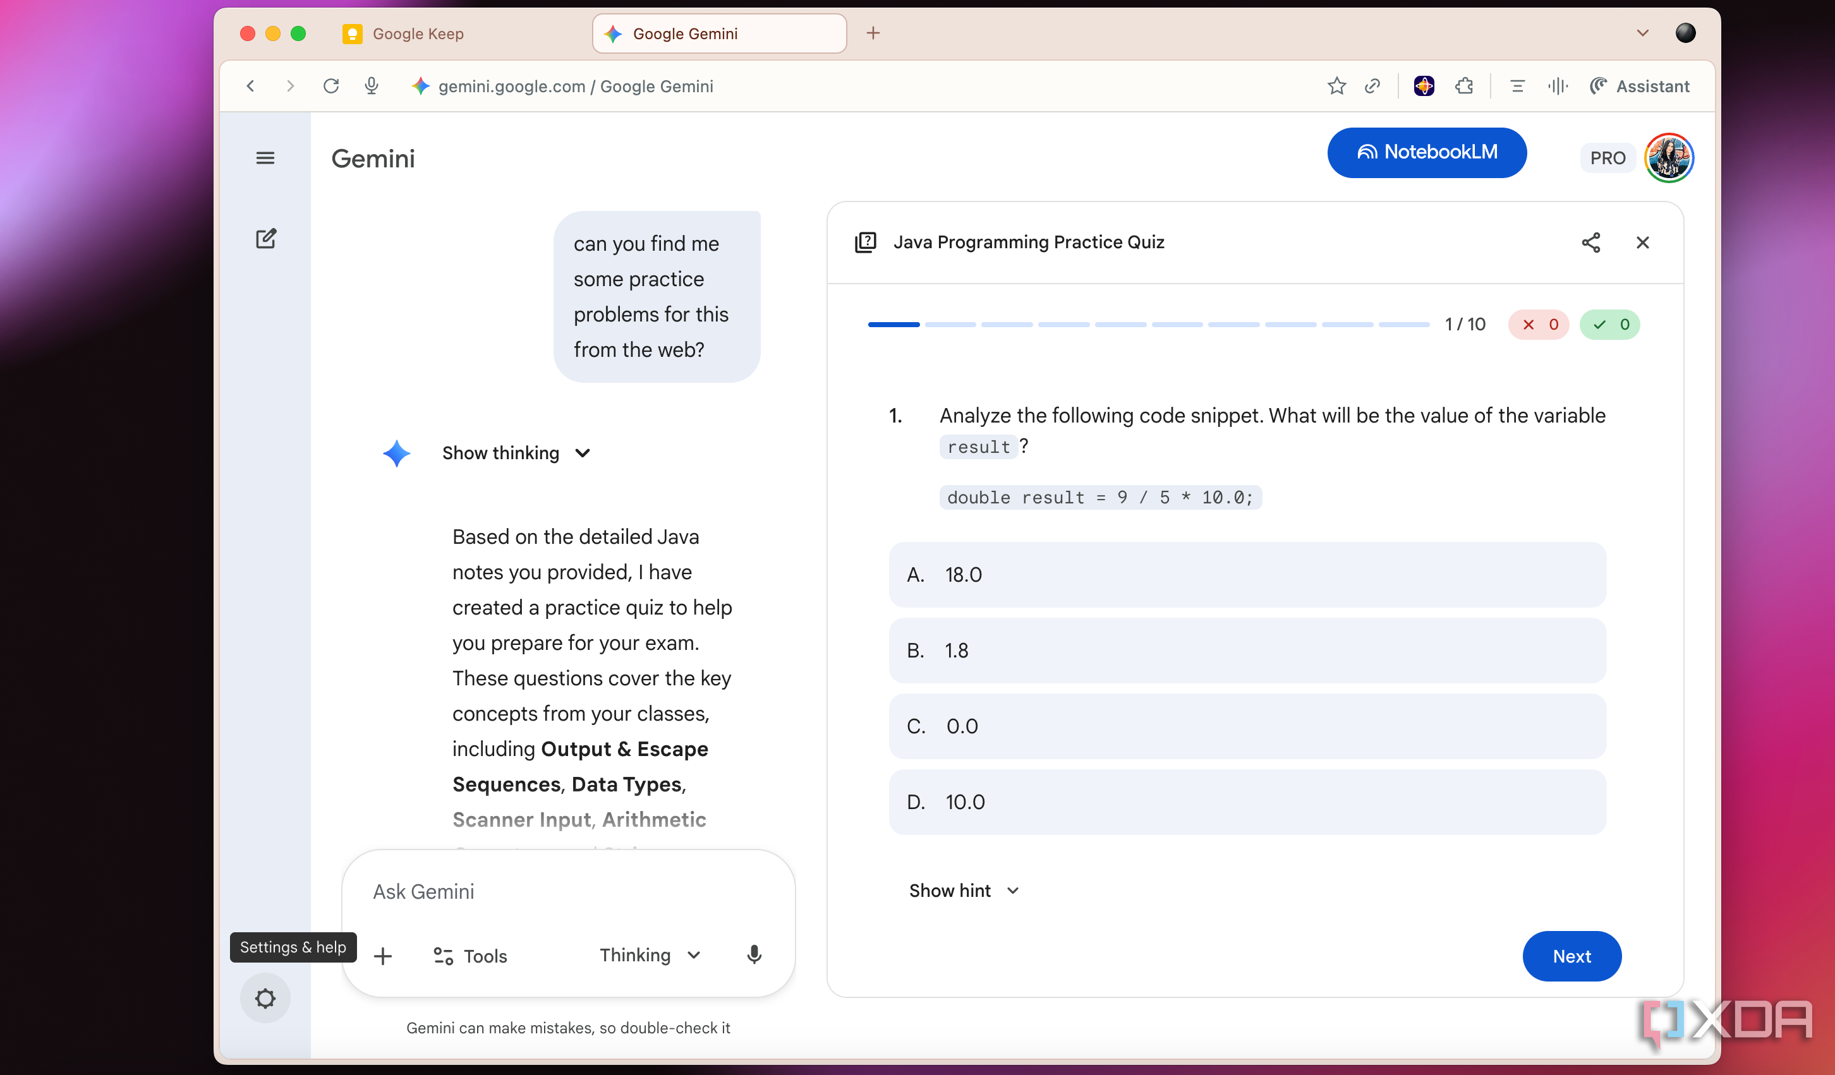Click the address bar microphone icon
The width and height of the screenshot is (1835, 1075).
point(372,86)
